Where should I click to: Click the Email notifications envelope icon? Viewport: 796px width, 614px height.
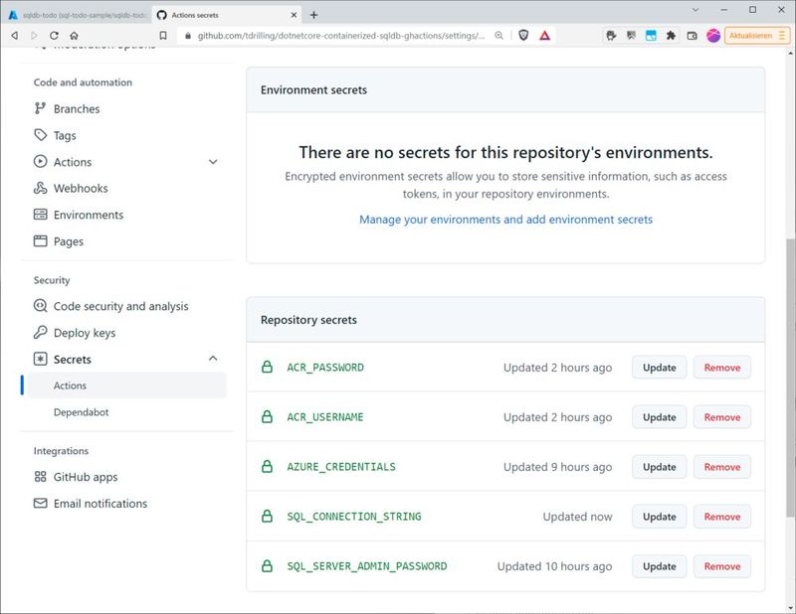click(x=40, y=503)
